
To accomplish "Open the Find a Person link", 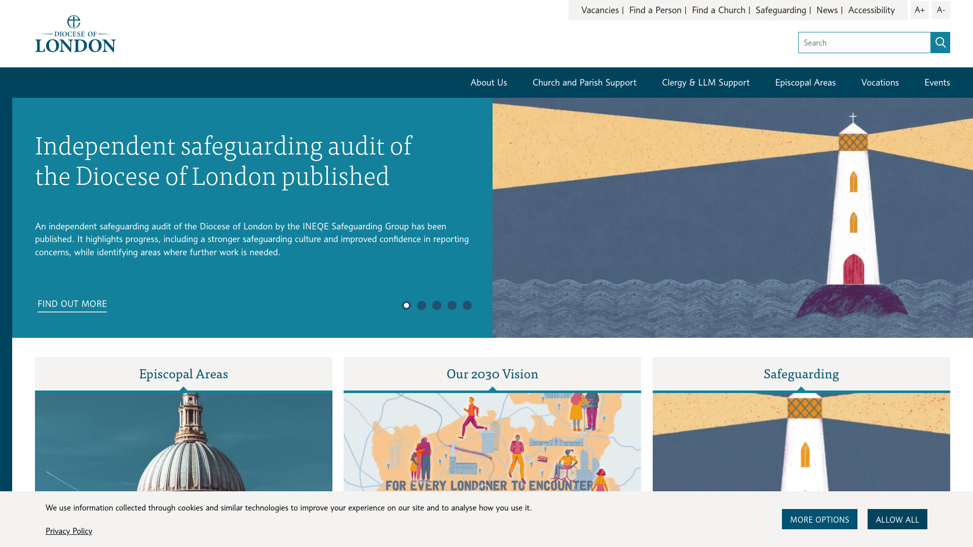I will click(x=655, y=10).
